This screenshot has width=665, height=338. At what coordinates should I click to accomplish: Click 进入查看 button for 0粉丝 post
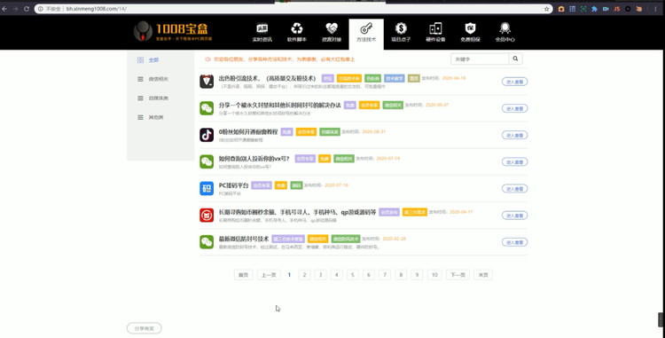click(514, 135)
